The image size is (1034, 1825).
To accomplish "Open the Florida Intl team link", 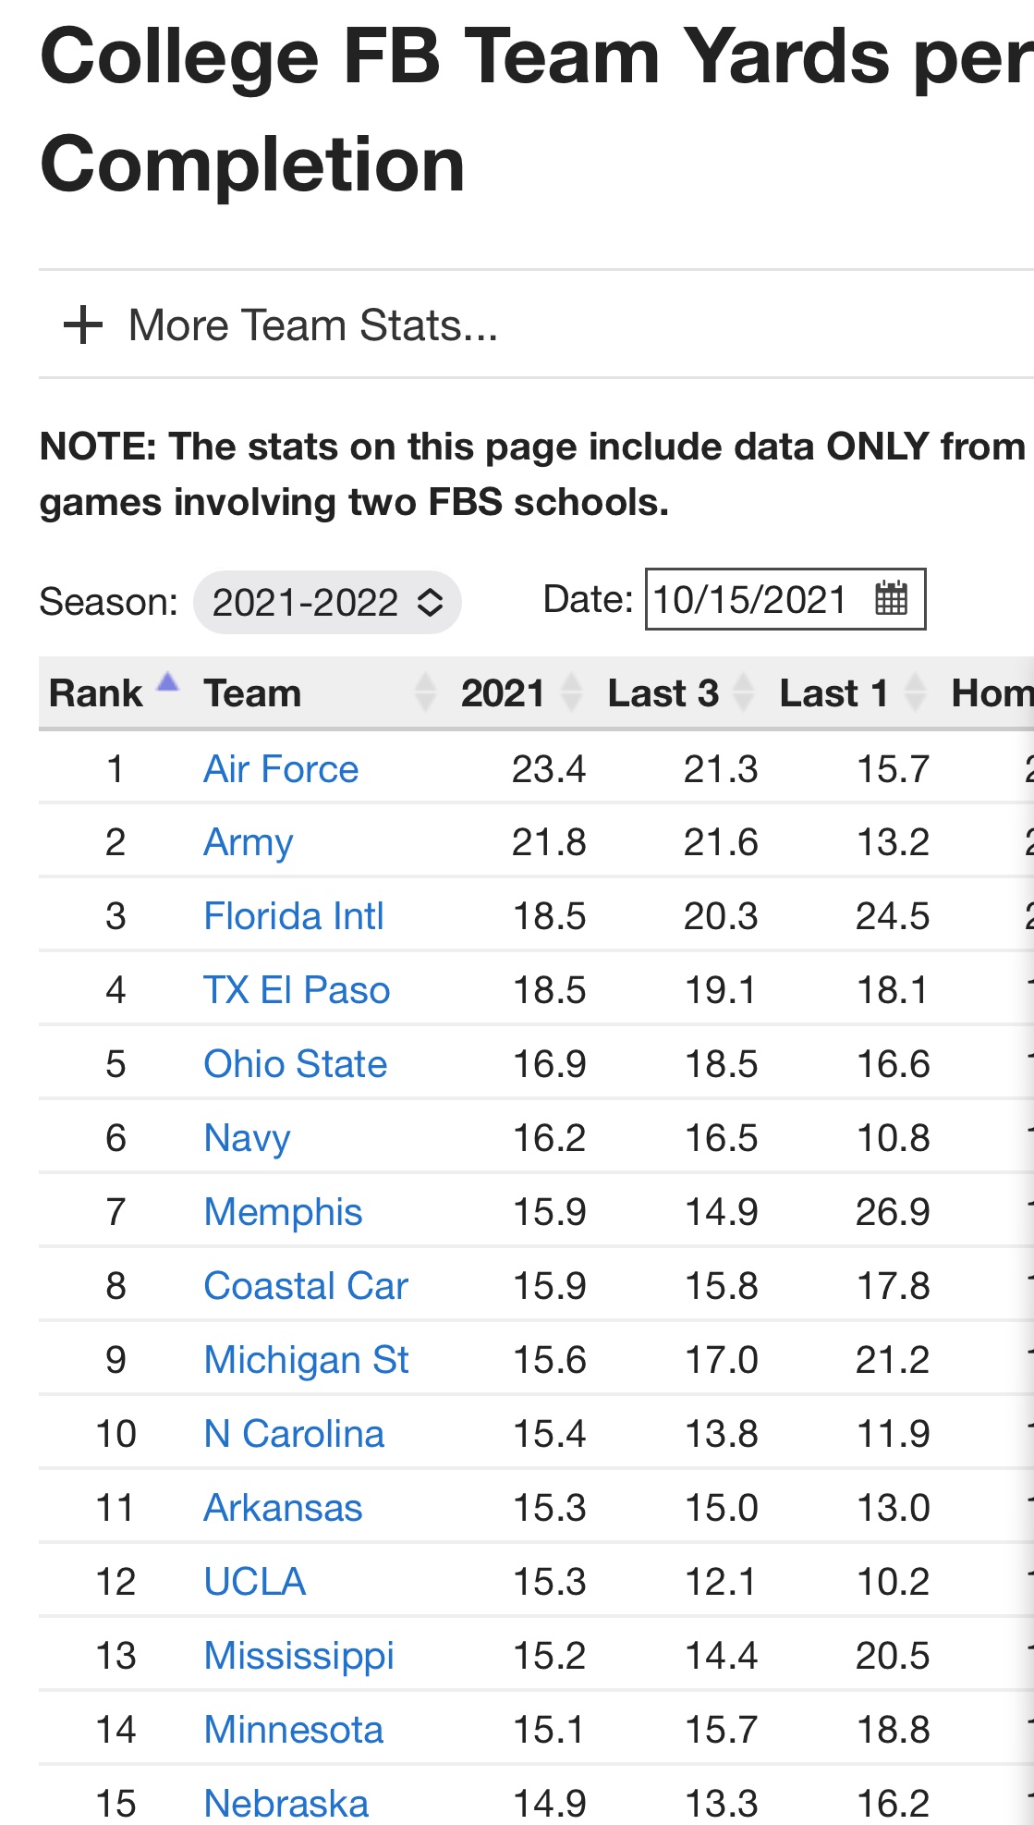I will [x=294, y=916].
